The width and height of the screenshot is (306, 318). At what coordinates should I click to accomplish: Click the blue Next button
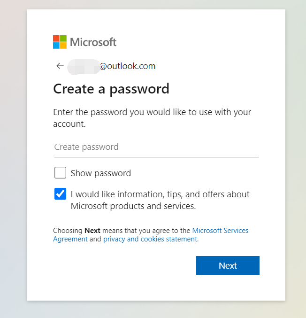[x=228, y=265]
